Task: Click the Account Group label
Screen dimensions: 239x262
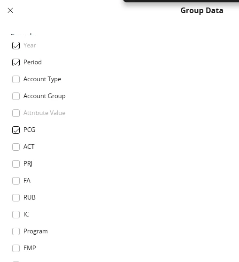Action: [x=45, y=96]
